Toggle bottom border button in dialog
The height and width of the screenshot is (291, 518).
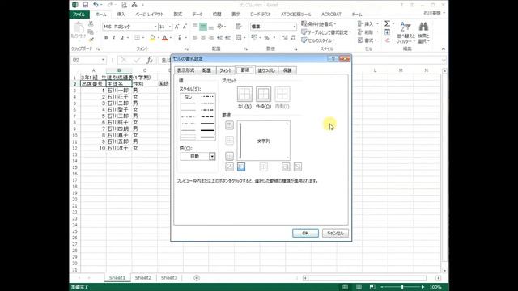pyautogui.click(x=229, y=156)
